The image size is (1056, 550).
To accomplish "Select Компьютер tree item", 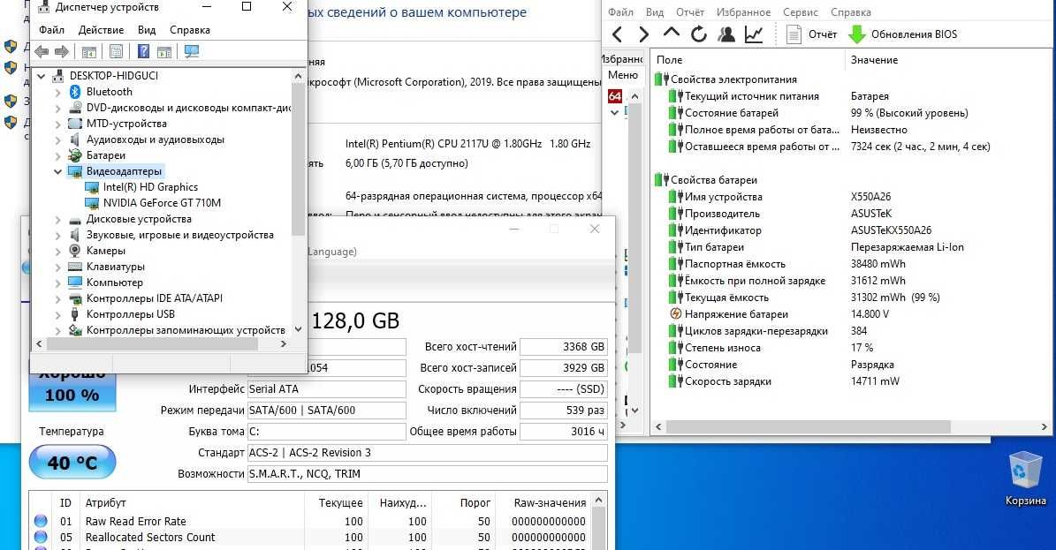I will [115, 283].
